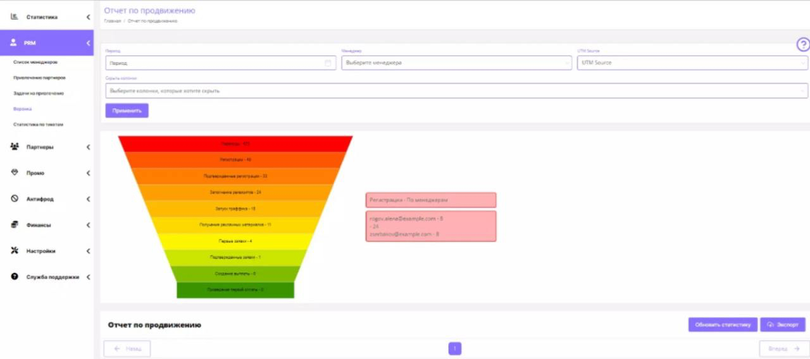
Task: Click the Партнеры people group icon
Action: [x=14, y=147]
